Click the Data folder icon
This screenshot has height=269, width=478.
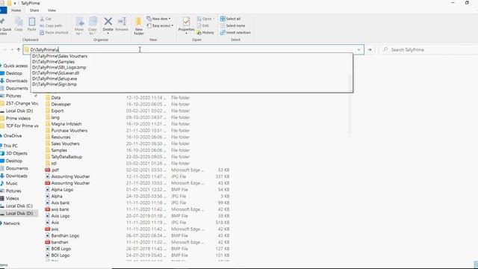click(48, 98)
